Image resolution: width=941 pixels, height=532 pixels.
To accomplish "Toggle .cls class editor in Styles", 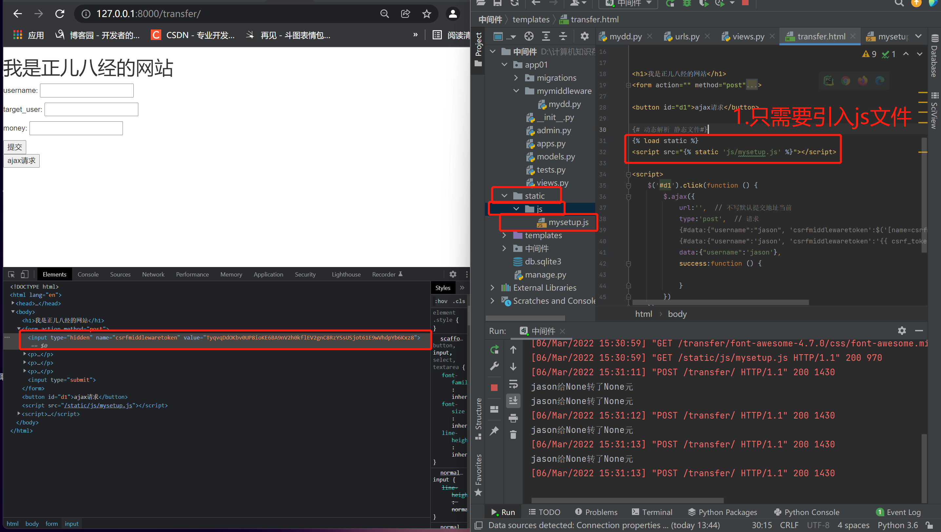I will click(459, 301).
